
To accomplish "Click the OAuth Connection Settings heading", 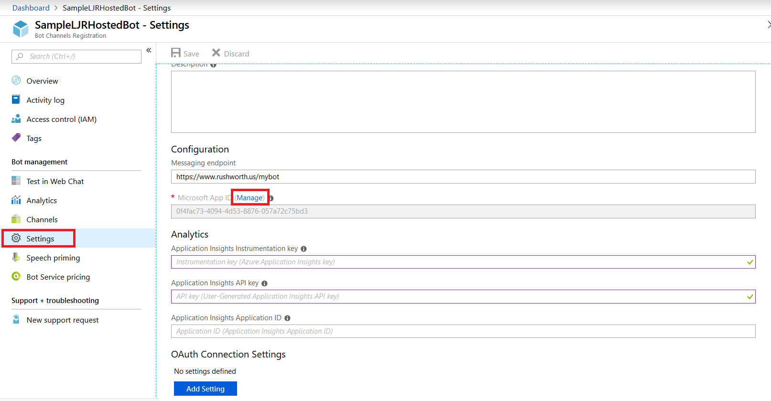I will click(x=228, y=354).
